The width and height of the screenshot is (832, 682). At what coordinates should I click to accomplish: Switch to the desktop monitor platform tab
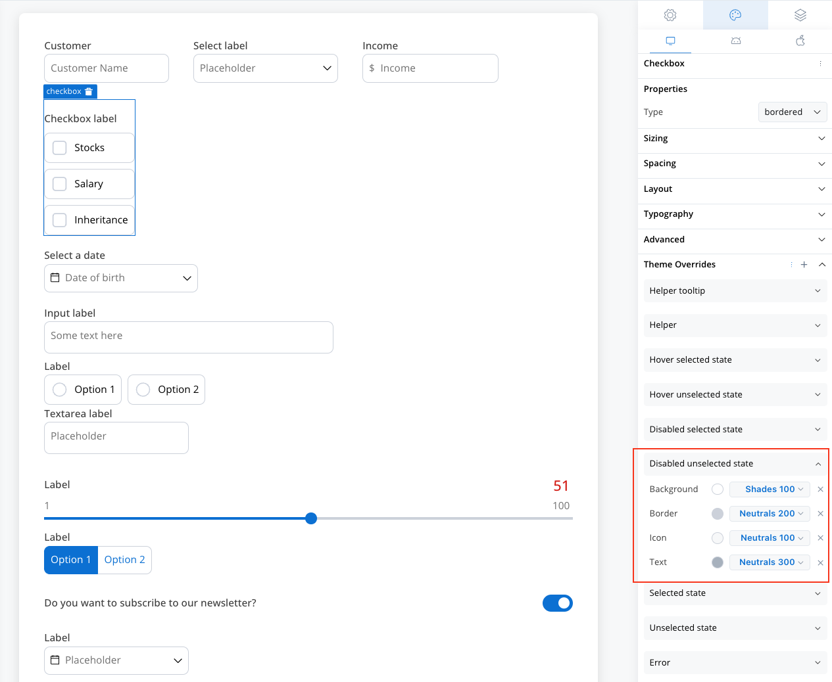tap(670, 41)
